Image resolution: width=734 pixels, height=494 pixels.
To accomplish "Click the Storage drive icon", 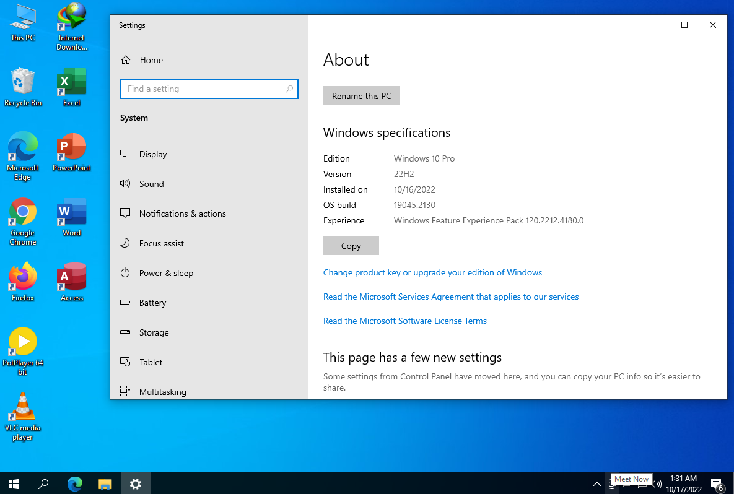I will click(x=125, y=332).
